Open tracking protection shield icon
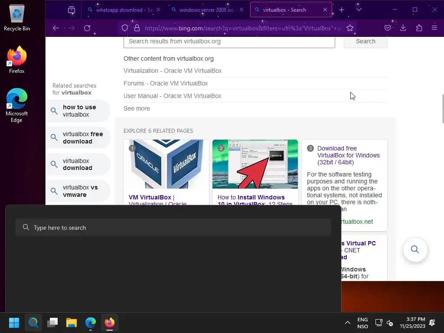 125,28
